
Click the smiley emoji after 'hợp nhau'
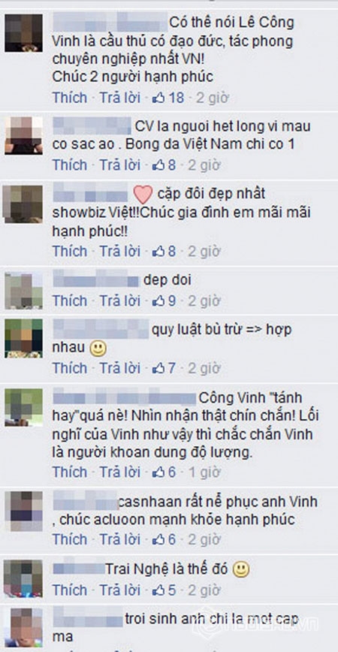click(98, 349)
